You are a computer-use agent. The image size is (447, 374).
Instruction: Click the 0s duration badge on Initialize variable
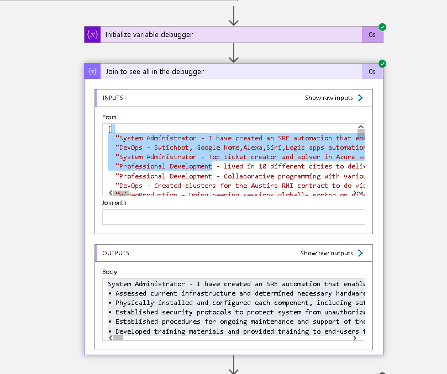[x=372, y=34]
